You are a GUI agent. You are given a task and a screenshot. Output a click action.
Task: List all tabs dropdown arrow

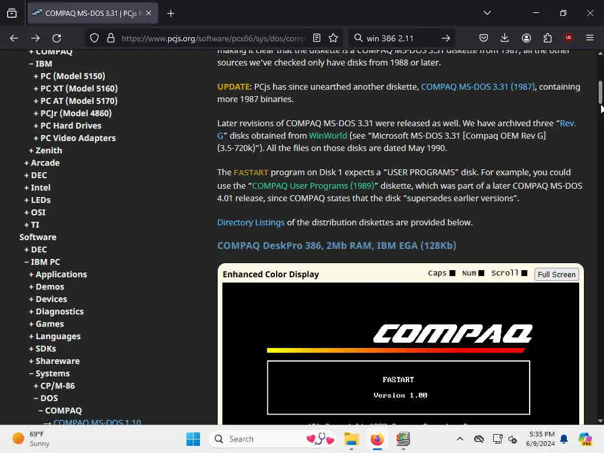click(x=487, y=13)
